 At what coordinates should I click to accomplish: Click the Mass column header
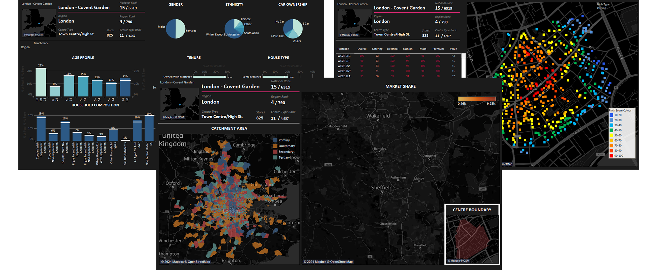[x=423, y=49]
